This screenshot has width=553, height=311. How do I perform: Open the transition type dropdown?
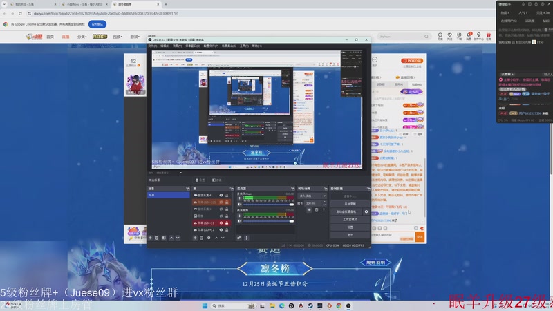[x=312, y=196]
